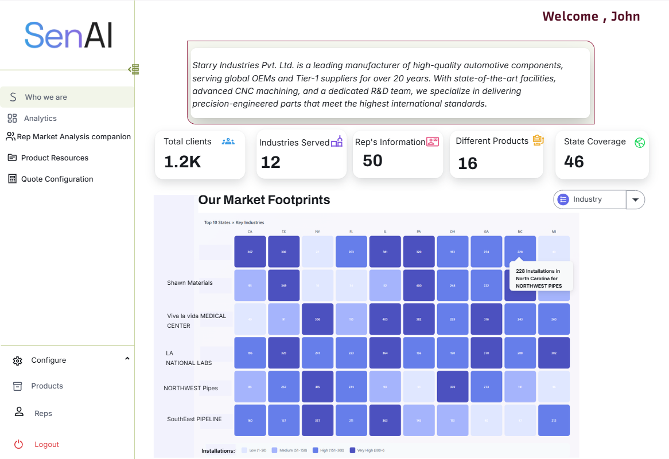Click the Logout link
This screenshot has height=459, width=669.
46,444
